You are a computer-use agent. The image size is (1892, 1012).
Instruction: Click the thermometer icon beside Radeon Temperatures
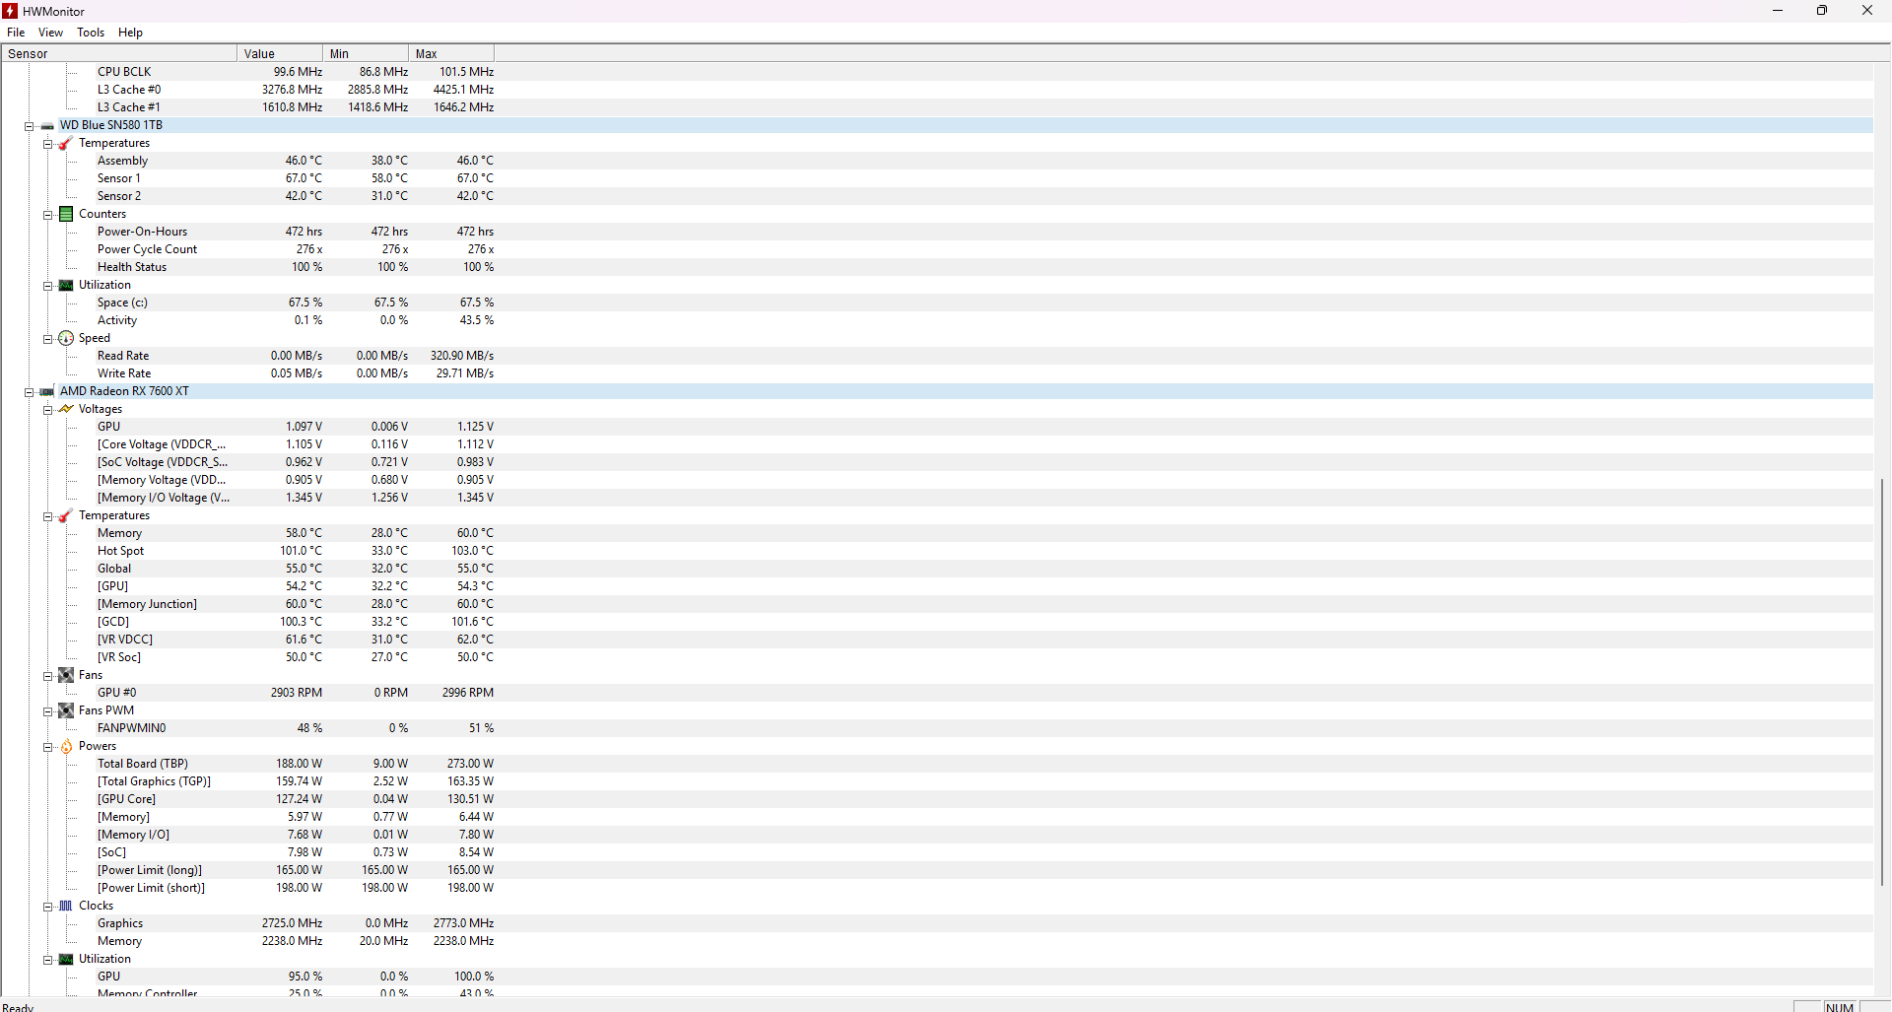(66, 516)
